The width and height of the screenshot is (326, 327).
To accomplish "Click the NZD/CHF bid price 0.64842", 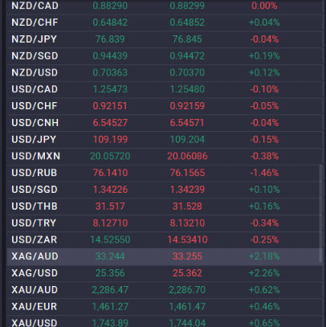I will [x=110, y=22].
